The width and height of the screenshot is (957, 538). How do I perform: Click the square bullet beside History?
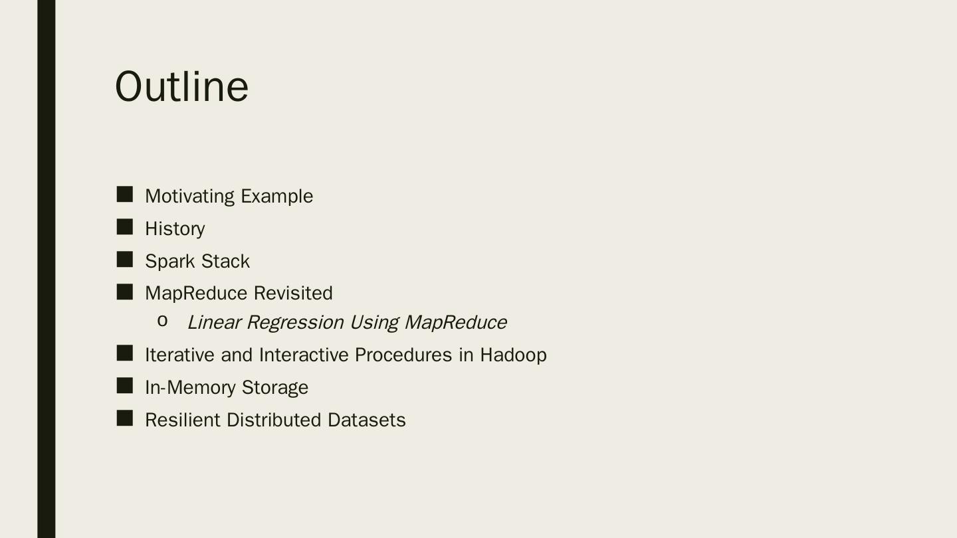125,227
